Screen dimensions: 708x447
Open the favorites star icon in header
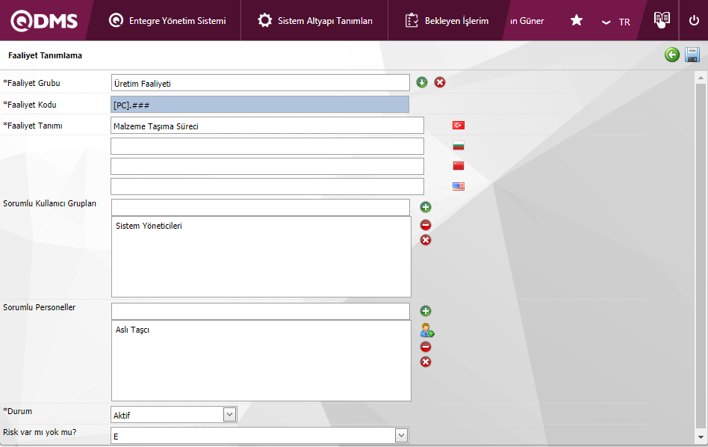pyautogui.click(x=577, y=21)
